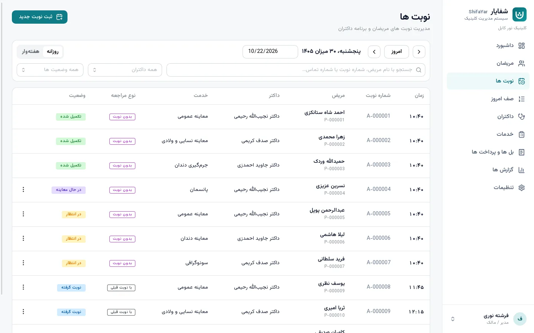This screenshot has width=534, height=333.
Task: Open three-dot menu for A-000006
Action: pyautogui.click(x=23, y=238)
